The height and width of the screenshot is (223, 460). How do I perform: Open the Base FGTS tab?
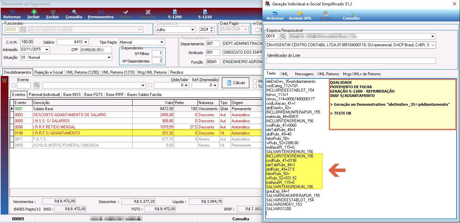(x=94, y=95)
